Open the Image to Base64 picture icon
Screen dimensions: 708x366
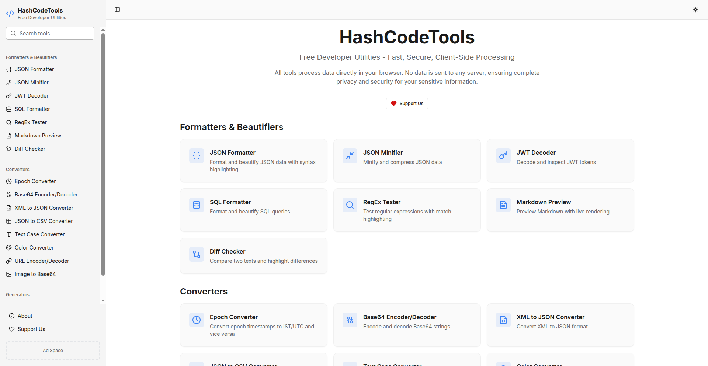[x=9, y=274]
